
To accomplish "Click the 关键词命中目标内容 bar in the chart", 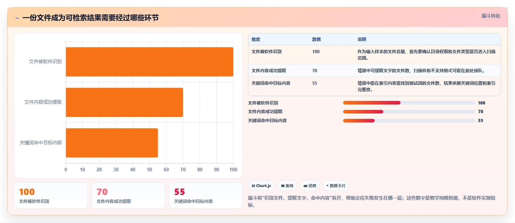I will coord(112,143).
